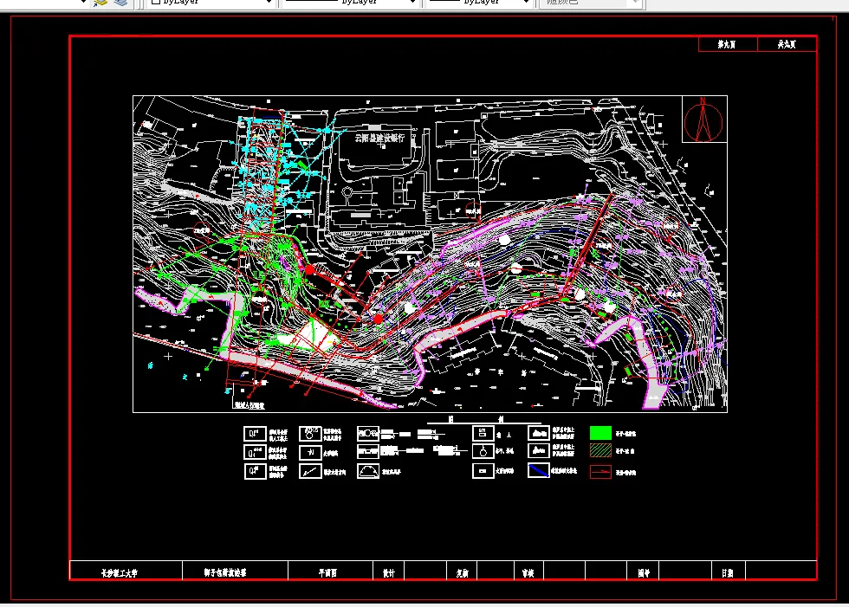Click the 设计 title block cell
Image resolution: width=849 pixels, height=607 pixels.
pos(389,571)
